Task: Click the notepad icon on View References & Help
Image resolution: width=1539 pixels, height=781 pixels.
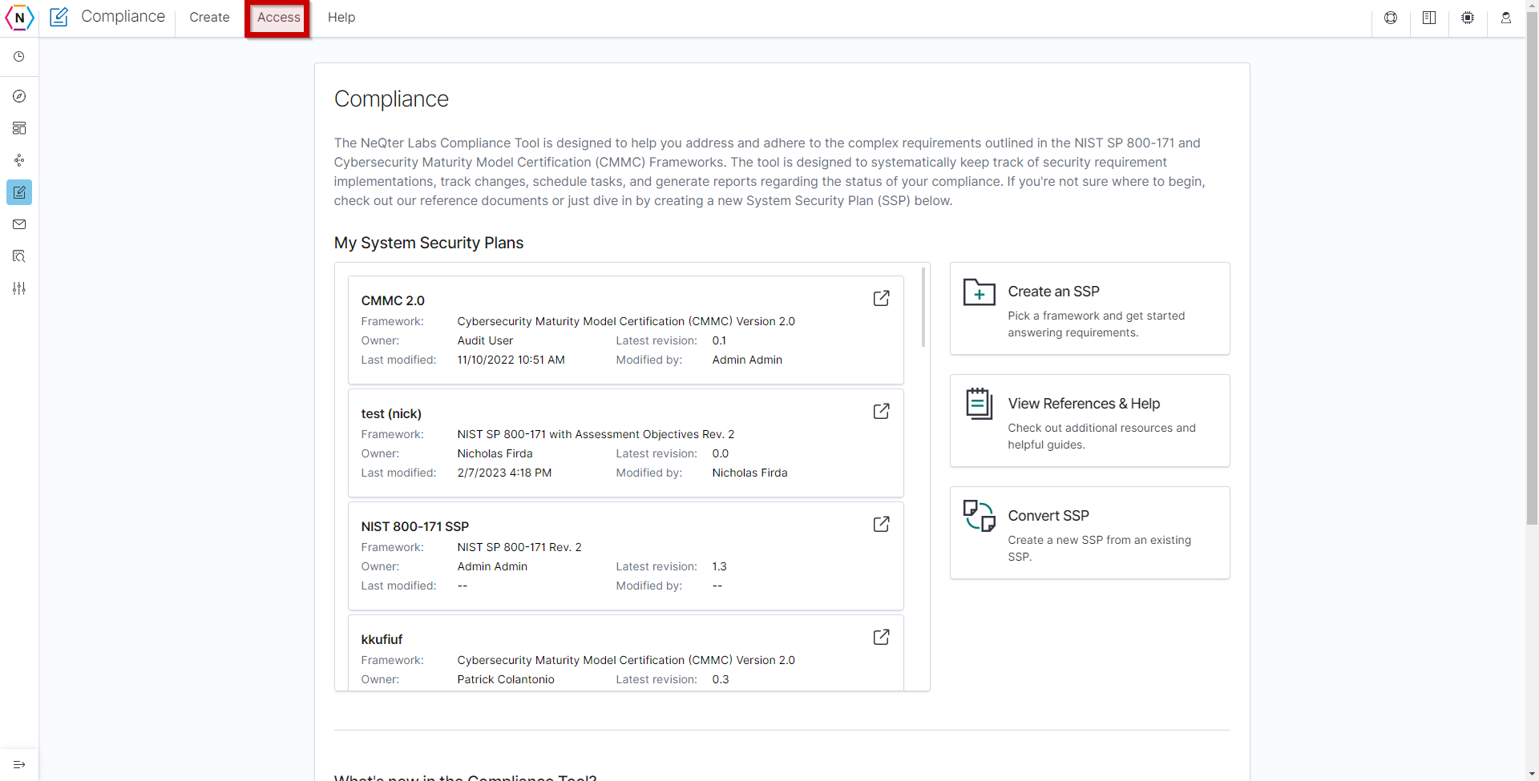Action: [980, 404]
